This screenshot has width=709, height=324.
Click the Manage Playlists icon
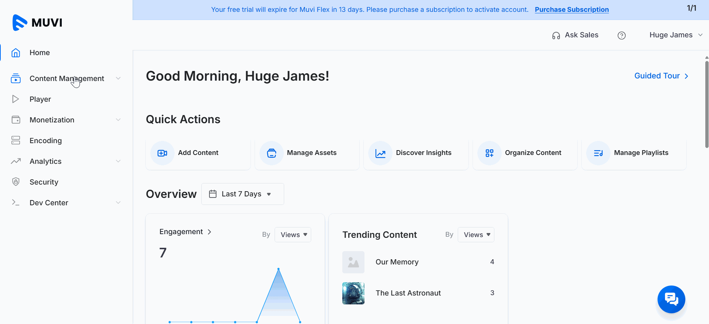(x=598, y=153)
